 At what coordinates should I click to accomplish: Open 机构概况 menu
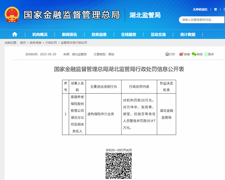point(40,35)
